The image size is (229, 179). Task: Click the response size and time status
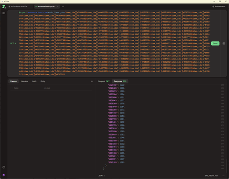tap(212, 176)
